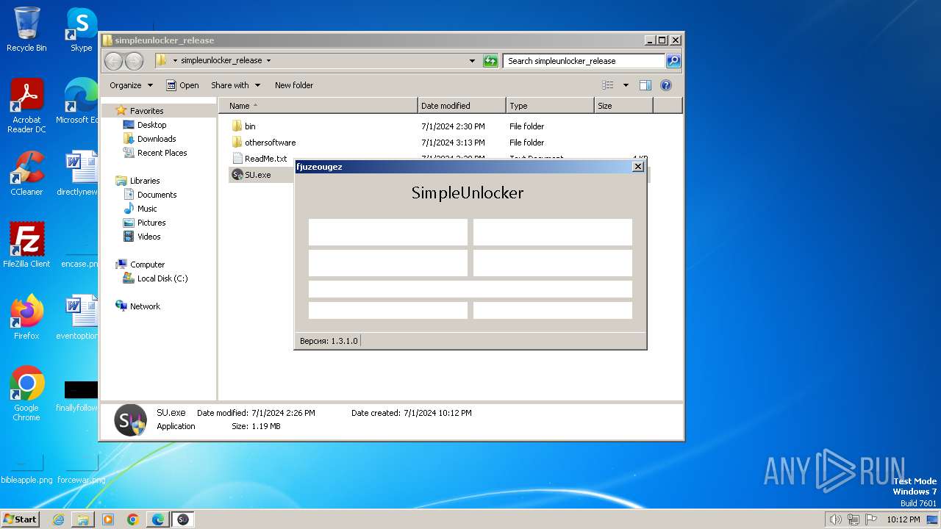
Task: Open the Start menu
Action: pos(20,519)
